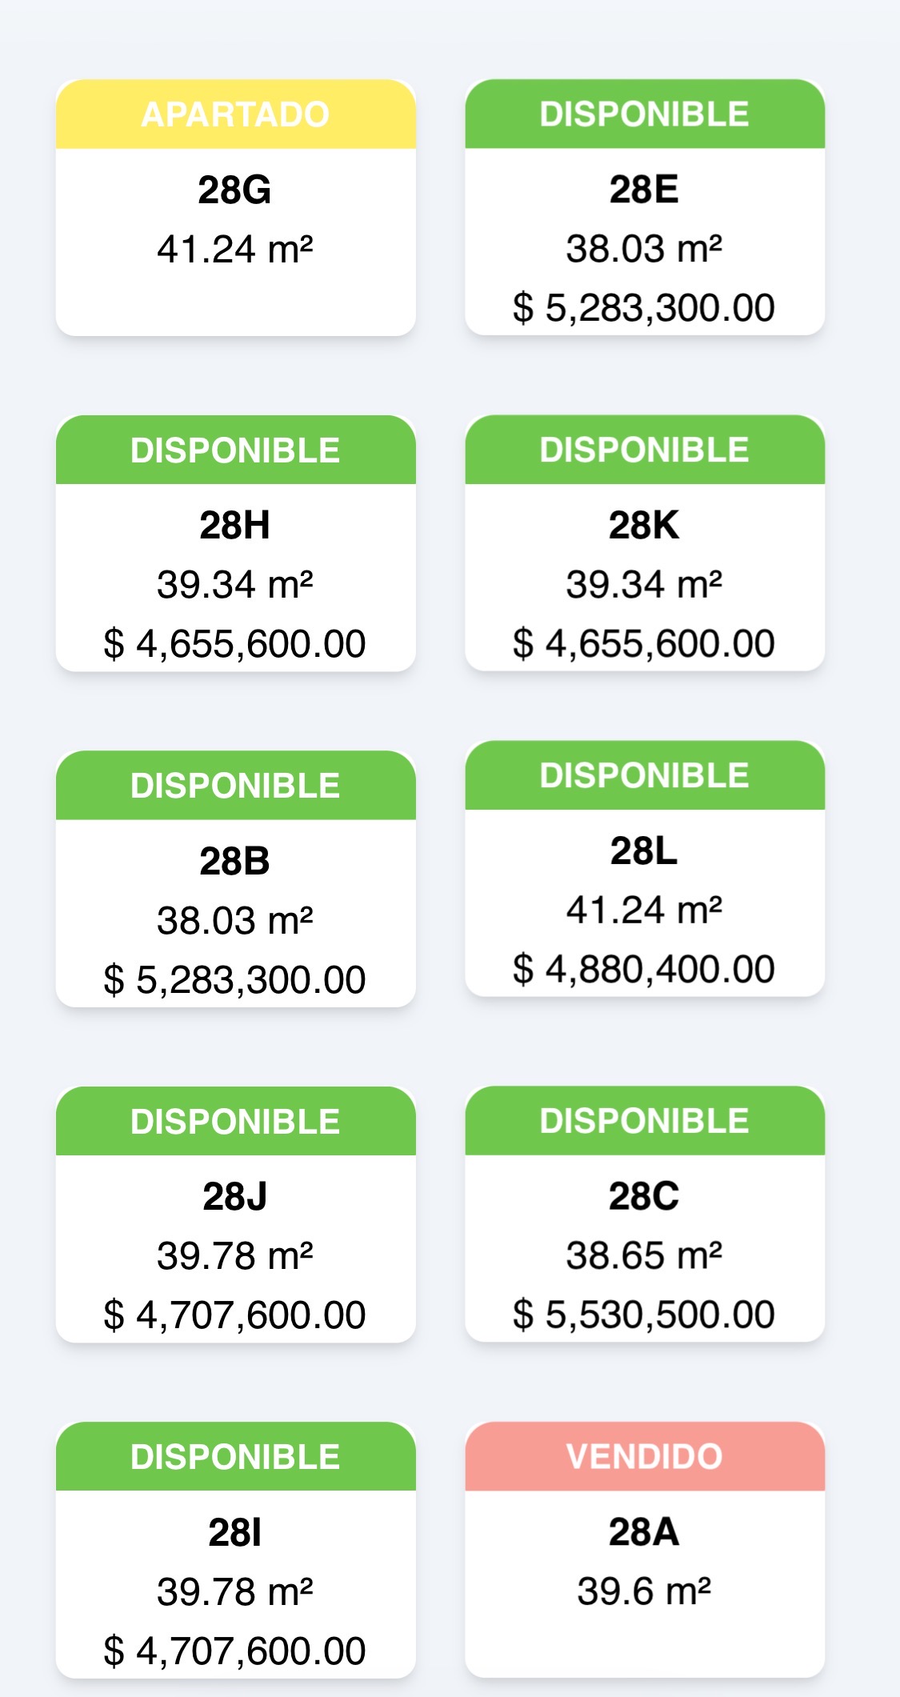Choose unit 28C title
The image size is (900, 1697).
[x=644, y=1196]
